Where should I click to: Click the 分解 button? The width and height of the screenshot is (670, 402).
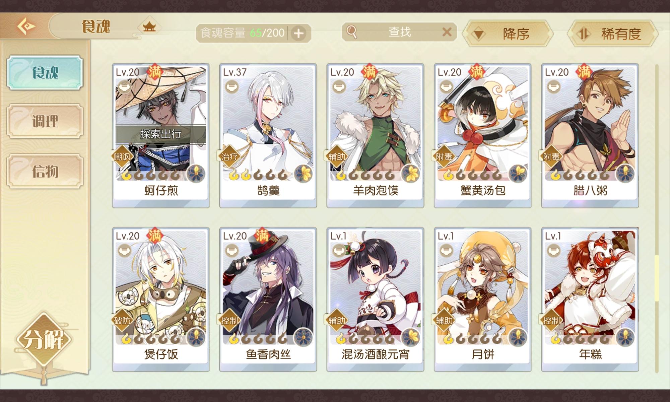point(44,339)
